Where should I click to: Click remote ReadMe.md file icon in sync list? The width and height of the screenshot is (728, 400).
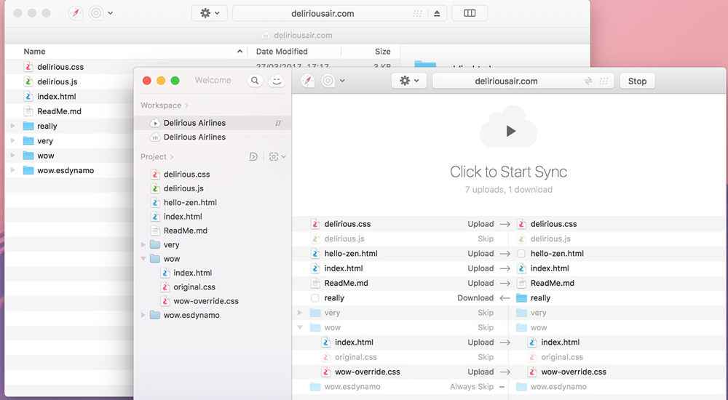click(521, 283)
